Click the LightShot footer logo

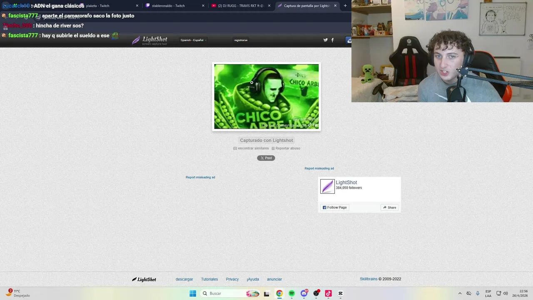point(144,280)
